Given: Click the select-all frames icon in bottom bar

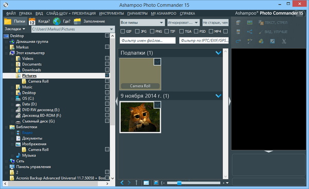Looking at the screenshot, I should 156,183.
